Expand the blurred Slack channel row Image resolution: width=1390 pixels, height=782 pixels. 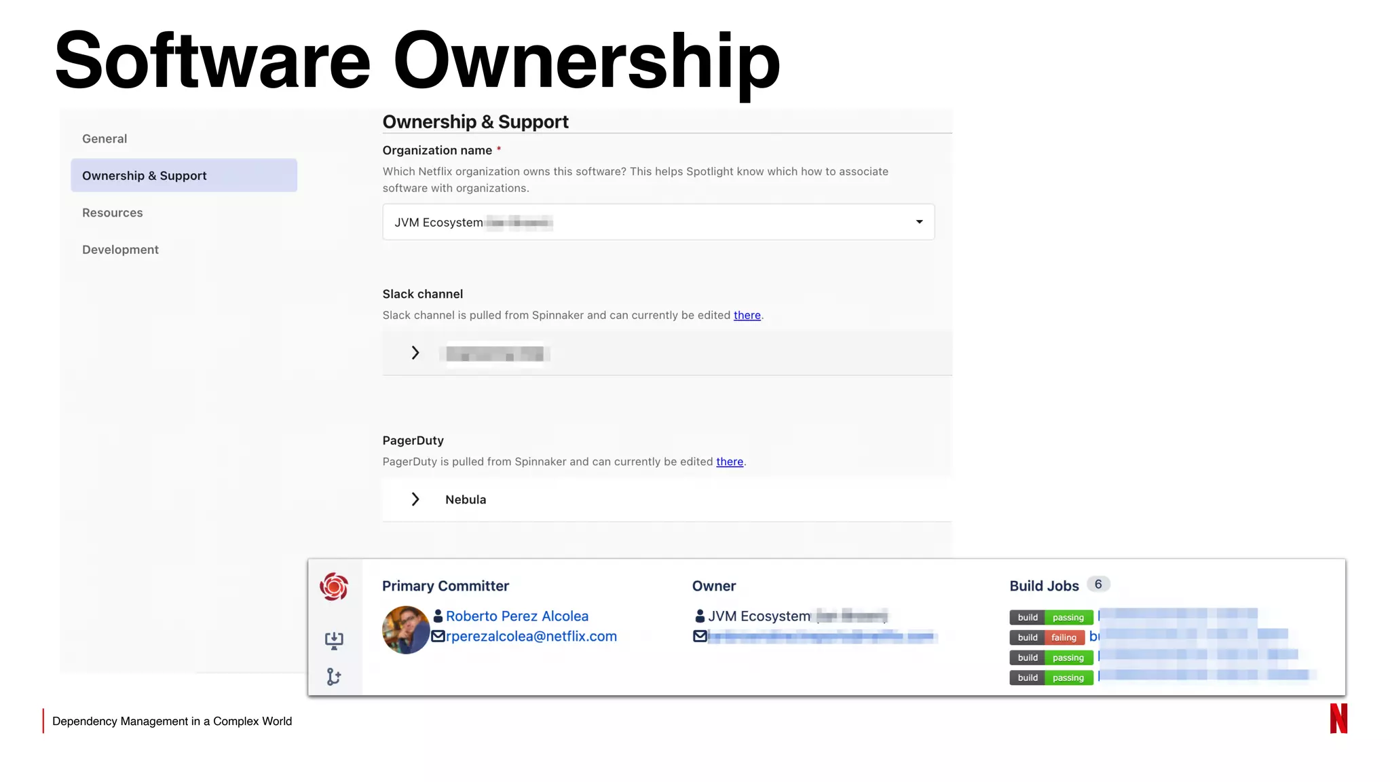tap(415, 353)
